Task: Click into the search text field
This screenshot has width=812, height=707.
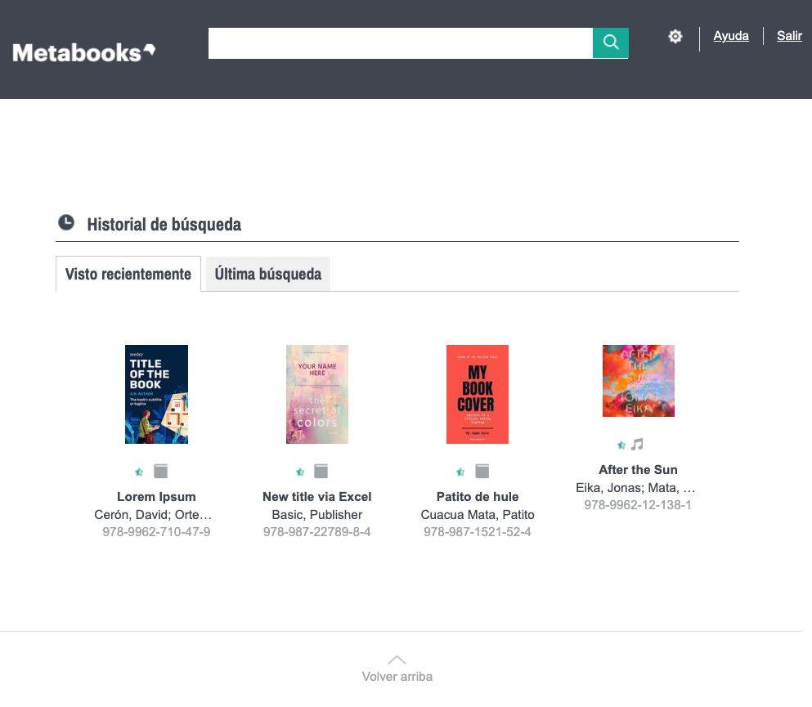Action: coord(400,43)
